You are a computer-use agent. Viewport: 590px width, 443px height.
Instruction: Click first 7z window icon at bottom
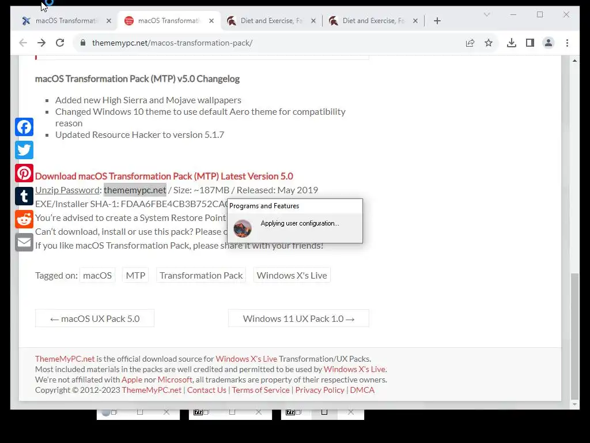coord(198,412)
